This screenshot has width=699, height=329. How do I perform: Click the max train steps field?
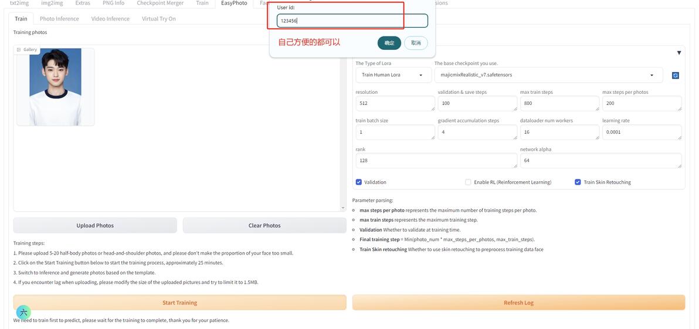[559, 103]
